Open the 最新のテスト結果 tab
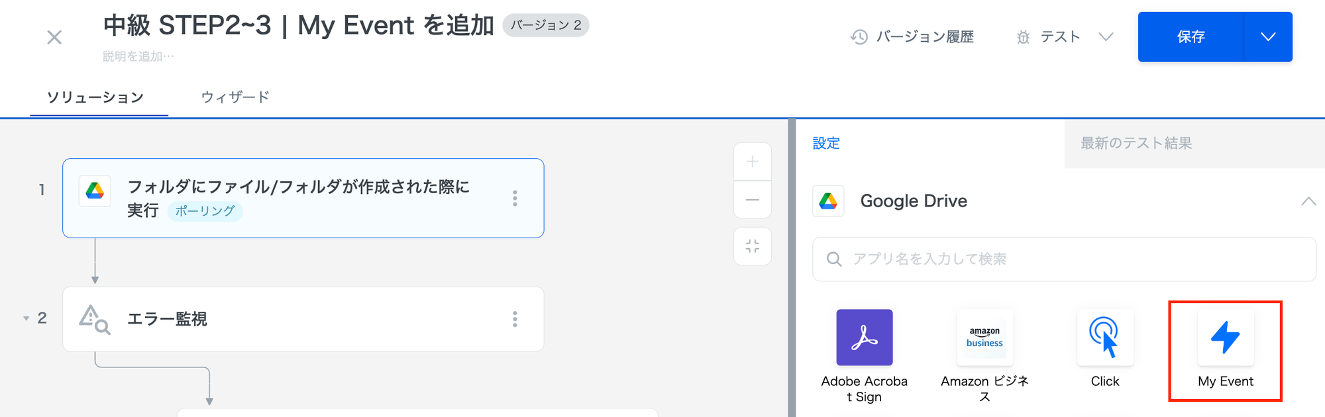This screenshot has width=1325, height=417. 1136,144
